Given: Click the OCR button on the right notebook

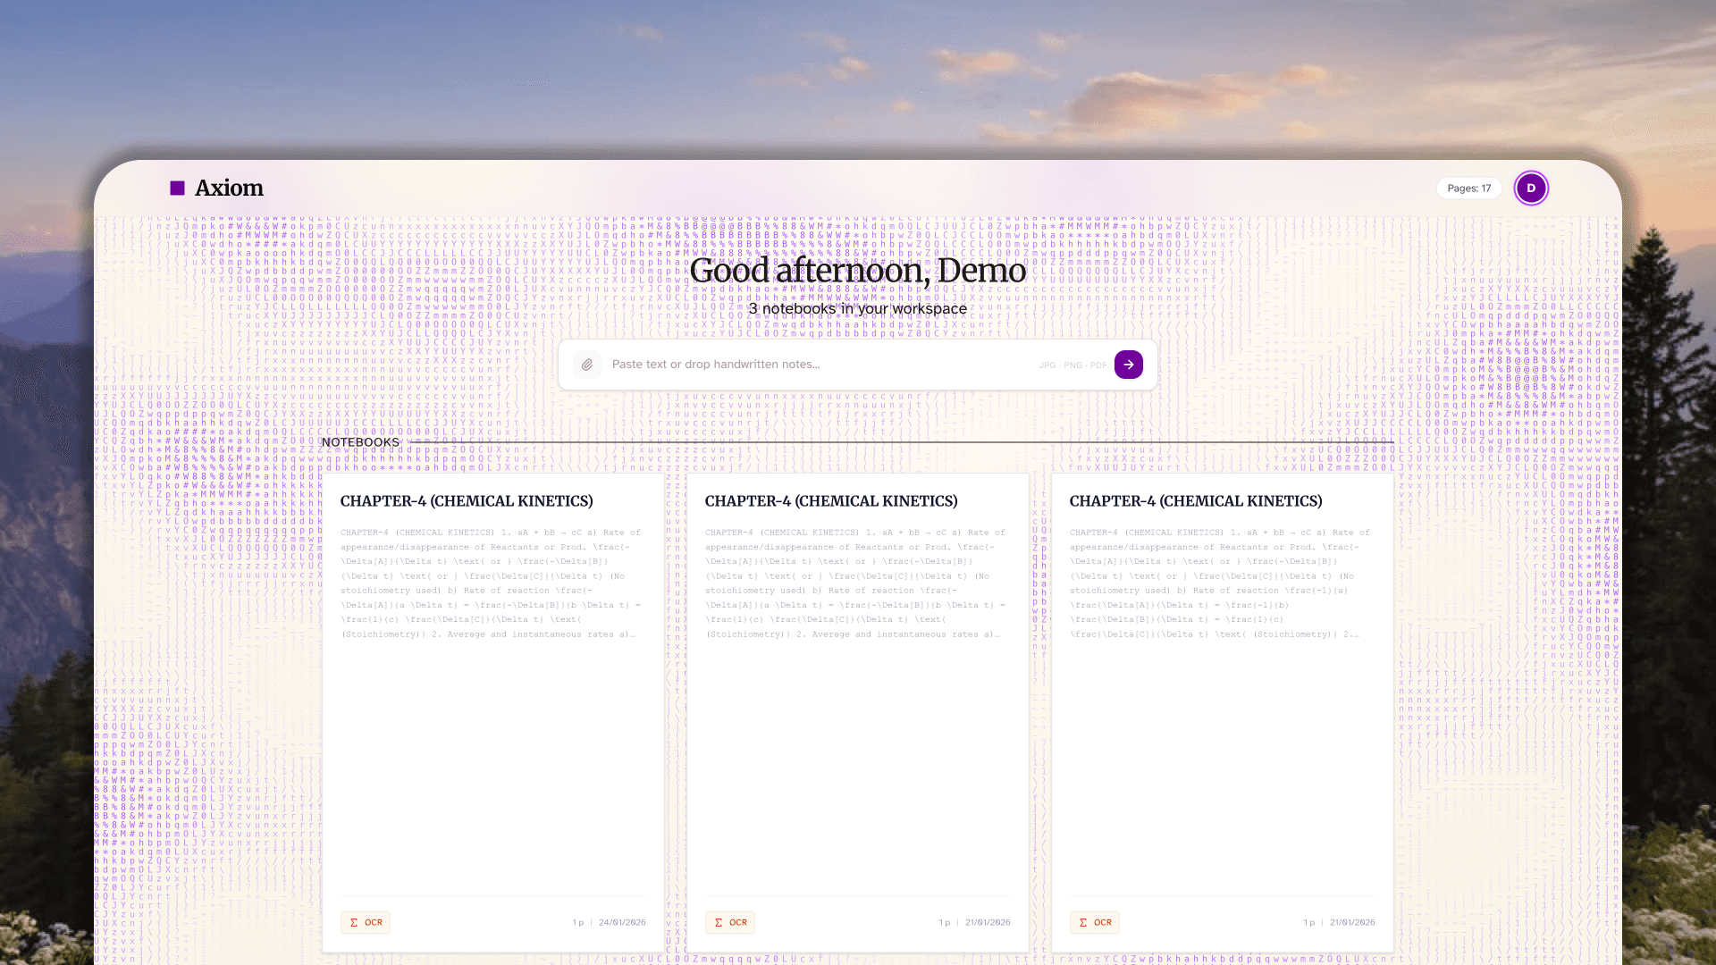Looking at the screenshot, I should pos(1095,922).
